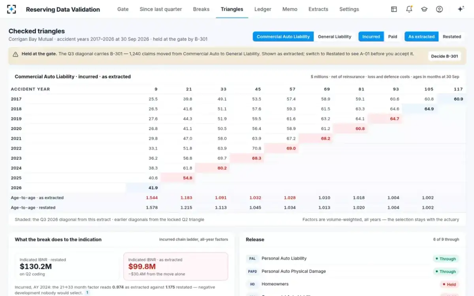This screenshot has height=296, width=474.
Task: Click red cell 64.7 in 2019 row
Action: (x=385, y=119)
